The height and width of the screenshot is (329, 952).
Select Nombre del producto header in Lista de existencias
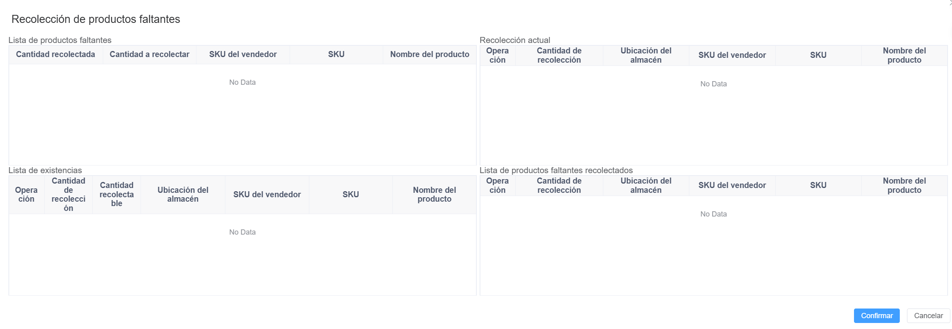[x=434, y=194]
